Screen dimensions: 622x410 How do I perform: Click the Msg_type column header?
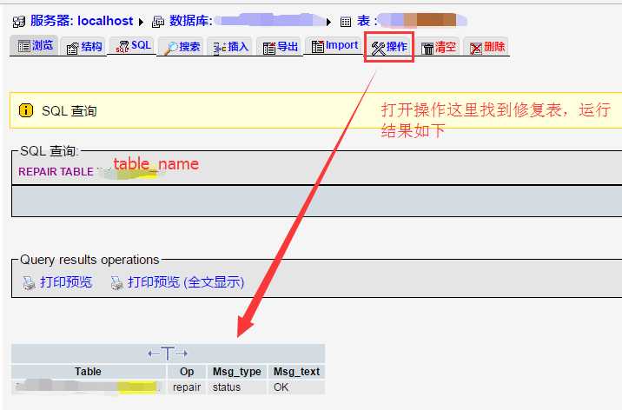(237, 372)
